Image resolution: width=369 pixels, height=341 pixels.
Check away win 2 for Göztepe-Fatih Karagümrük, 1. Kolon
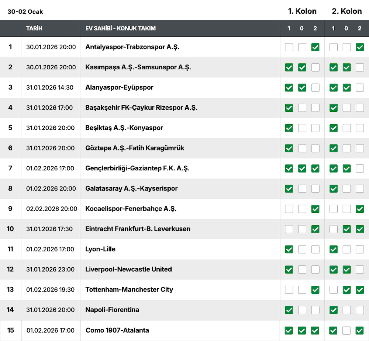click(x=315, y=148)
